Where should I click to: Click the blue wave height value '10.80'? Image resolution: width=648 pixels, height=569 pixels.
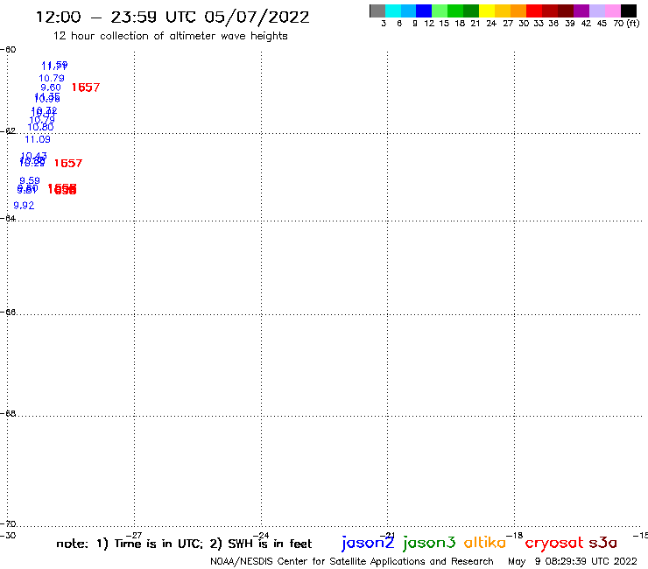pos(40,127)
